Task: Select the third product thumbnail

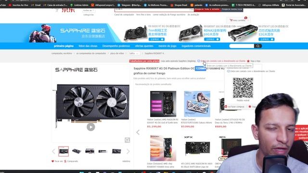Action: coord(90,151)
